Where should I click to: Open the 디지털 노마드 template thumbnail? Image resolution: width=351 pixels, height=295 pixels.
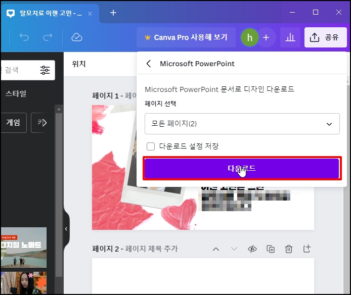(24, 248)
